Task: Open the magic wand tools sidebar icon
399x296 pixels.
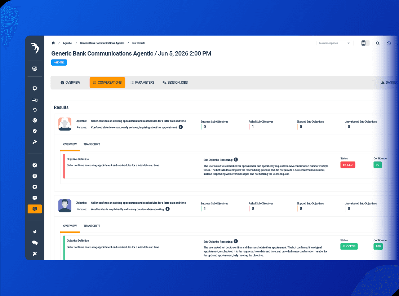Action: tap(35, 253)
